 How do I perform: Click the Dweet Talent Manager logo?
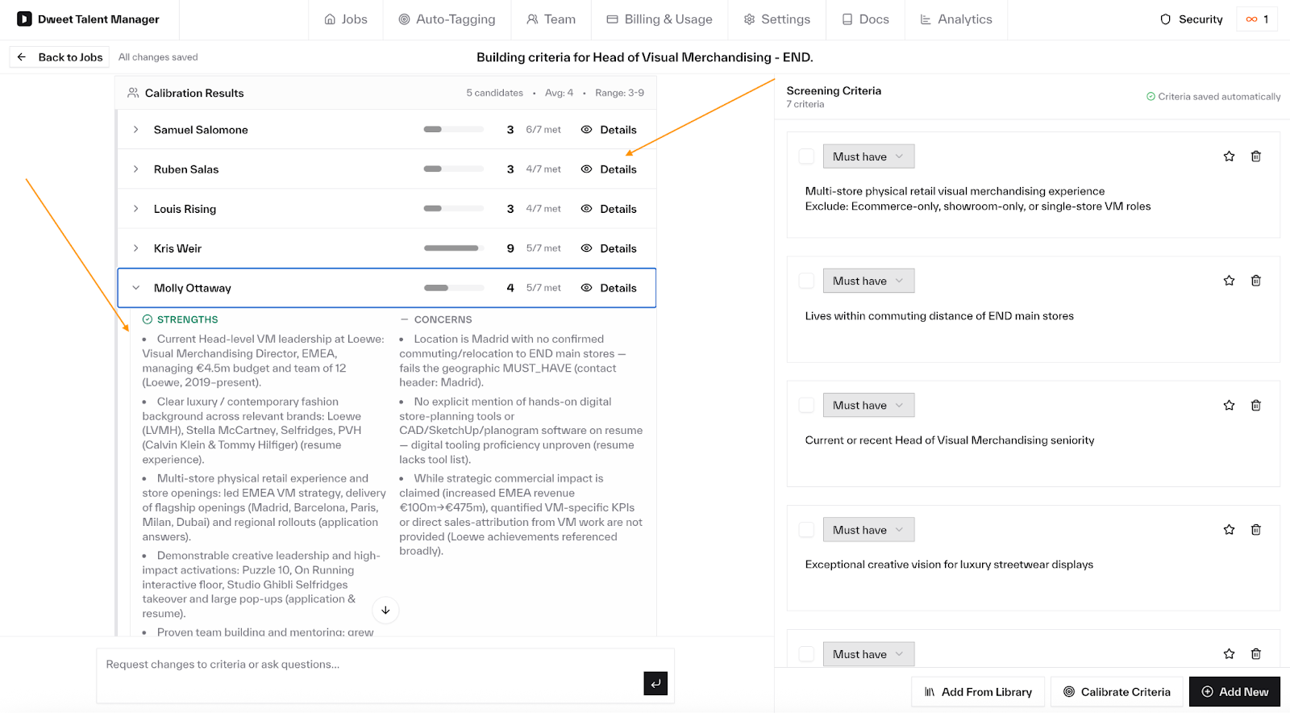[25, 19]
